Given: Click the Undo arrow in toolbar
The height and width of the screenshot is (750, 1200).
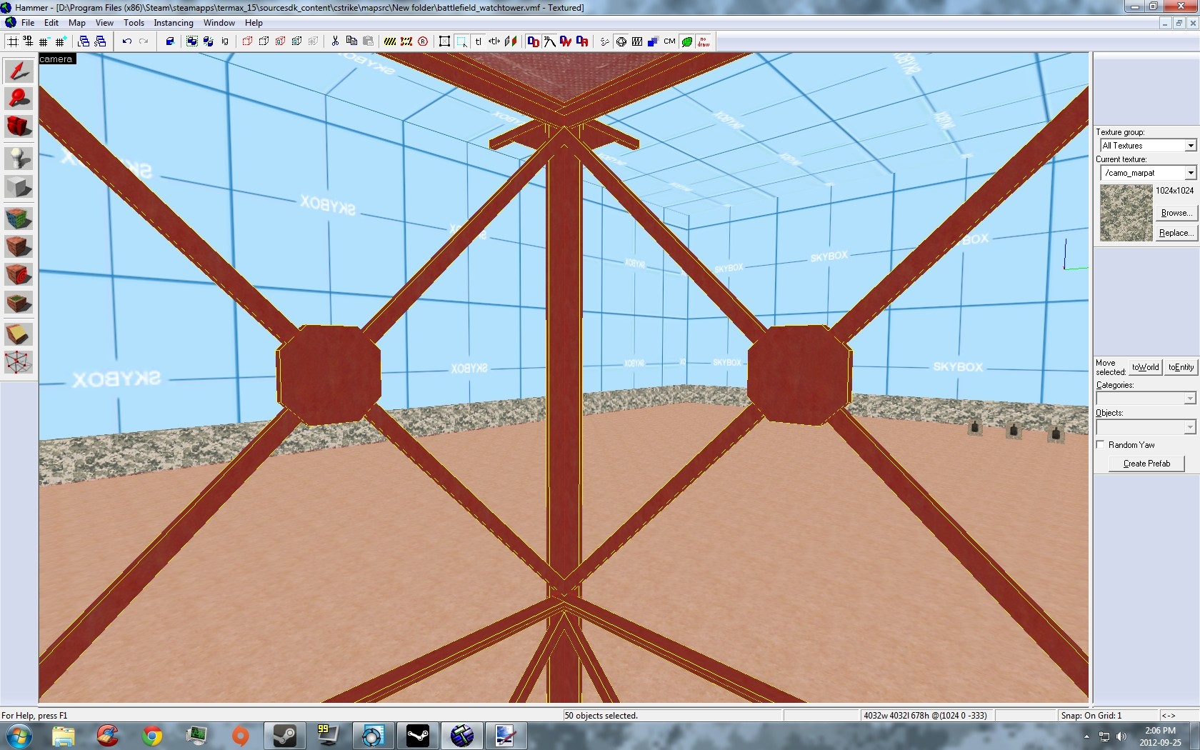Looking at the screenshot, I should [x=126, y=41].
